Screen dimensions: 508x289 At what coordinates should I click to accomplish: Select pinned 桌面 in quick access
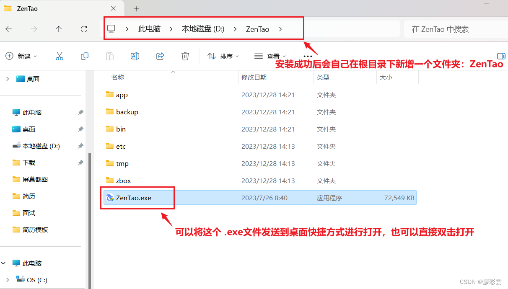(29, 129)
